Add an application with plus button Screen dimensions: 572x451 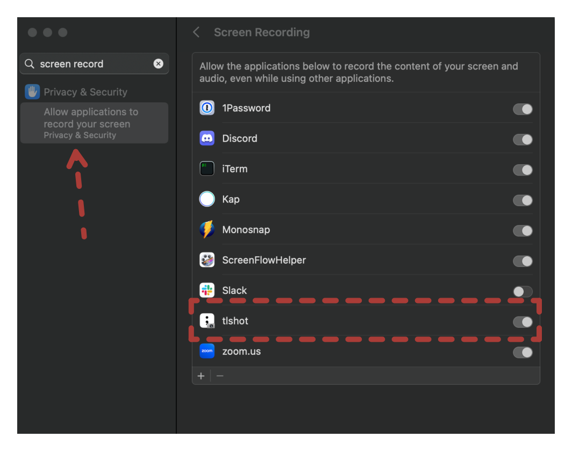tap(201, 376)
